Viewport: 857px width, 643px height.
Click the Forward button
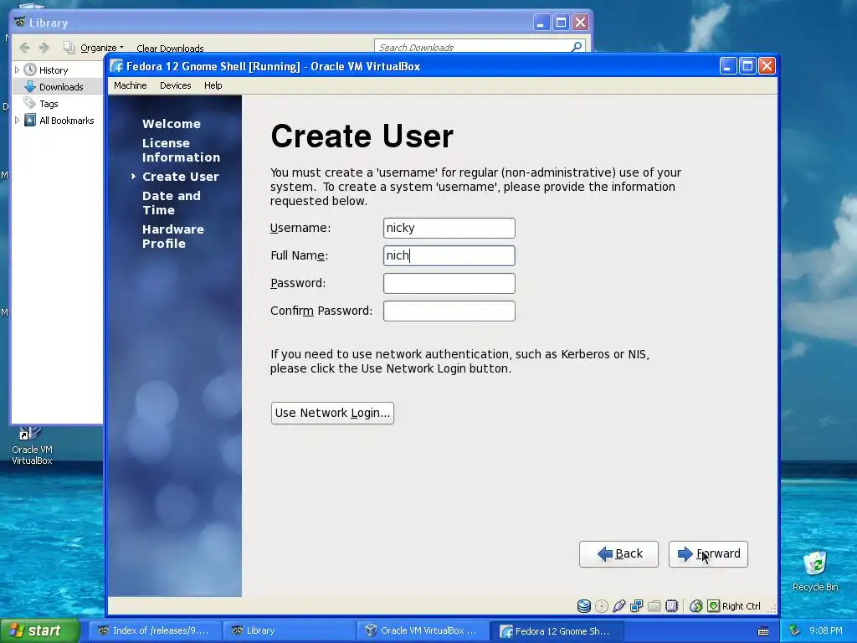coord(708,554)
